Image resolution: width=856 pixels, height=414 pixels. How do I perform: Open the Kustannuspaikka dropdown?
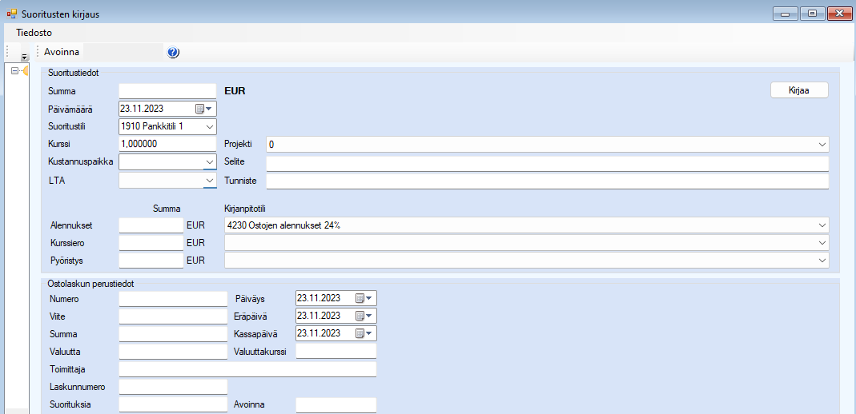pyautogui.click(x=209, y=161)
